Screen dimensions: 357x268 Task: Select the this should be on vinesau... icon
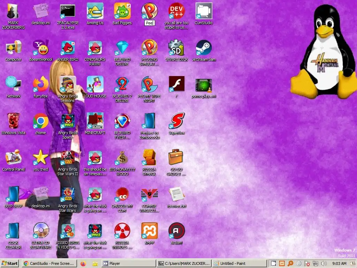click(x=95, y=158)
